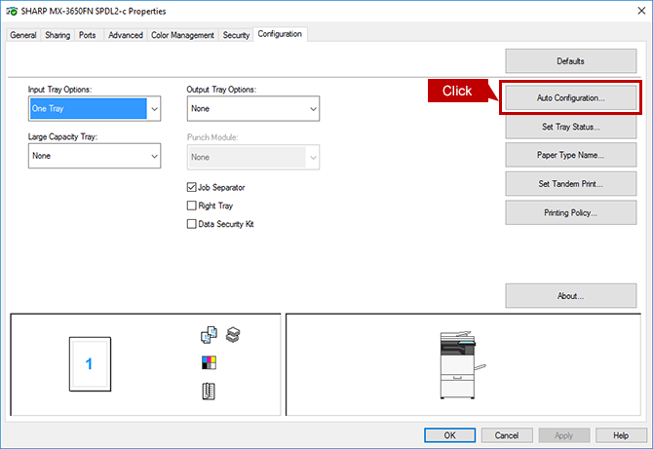Open Help for this dialog
This screenshot has height=449, width=653.
tap(621, 435)
